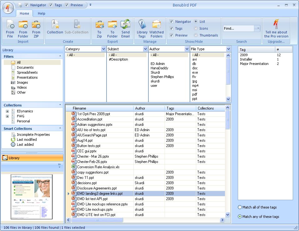Image resolution: width=299 pixels, height=231 pixels.
Task: Select #Description in Subject list
Action: coord(118,59)
